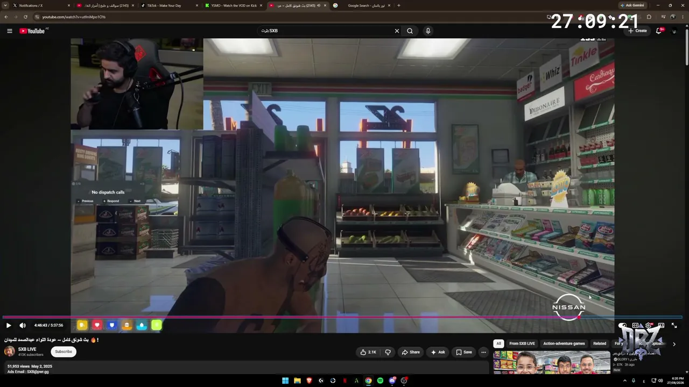Open the YouTube Create menu
689x387 pixels.
tap(637, 31)
